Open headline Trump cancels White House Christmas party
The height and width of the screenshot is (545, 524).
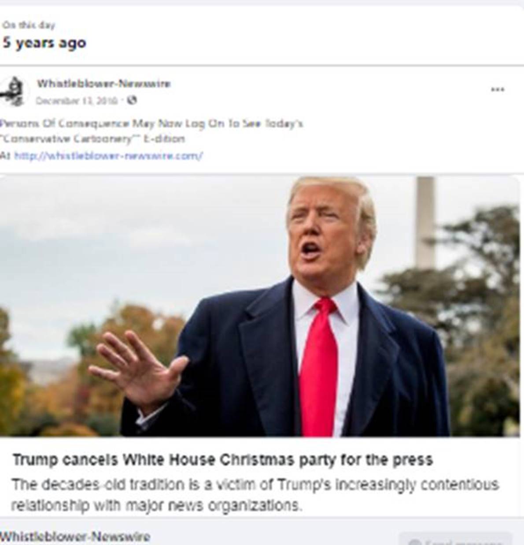point(222,460)
